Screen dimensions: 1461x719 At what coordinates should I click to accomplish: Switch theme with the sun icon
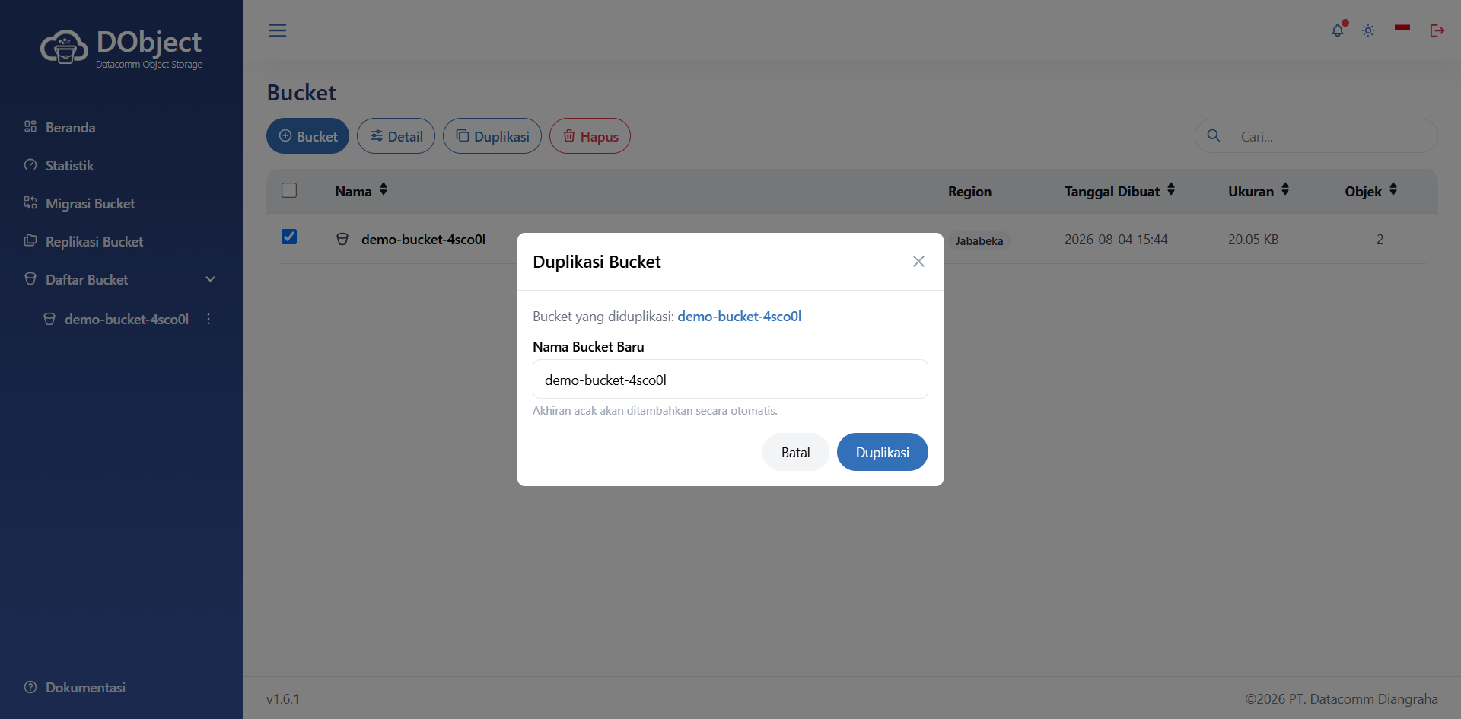coord(1368,31)
